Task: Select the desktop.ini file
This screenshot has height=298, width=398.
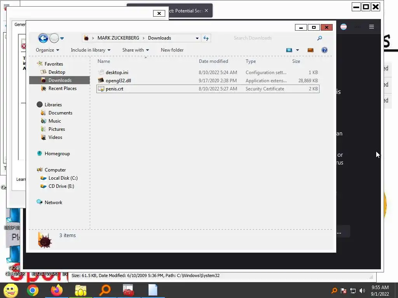Action: tap(208, 73)
